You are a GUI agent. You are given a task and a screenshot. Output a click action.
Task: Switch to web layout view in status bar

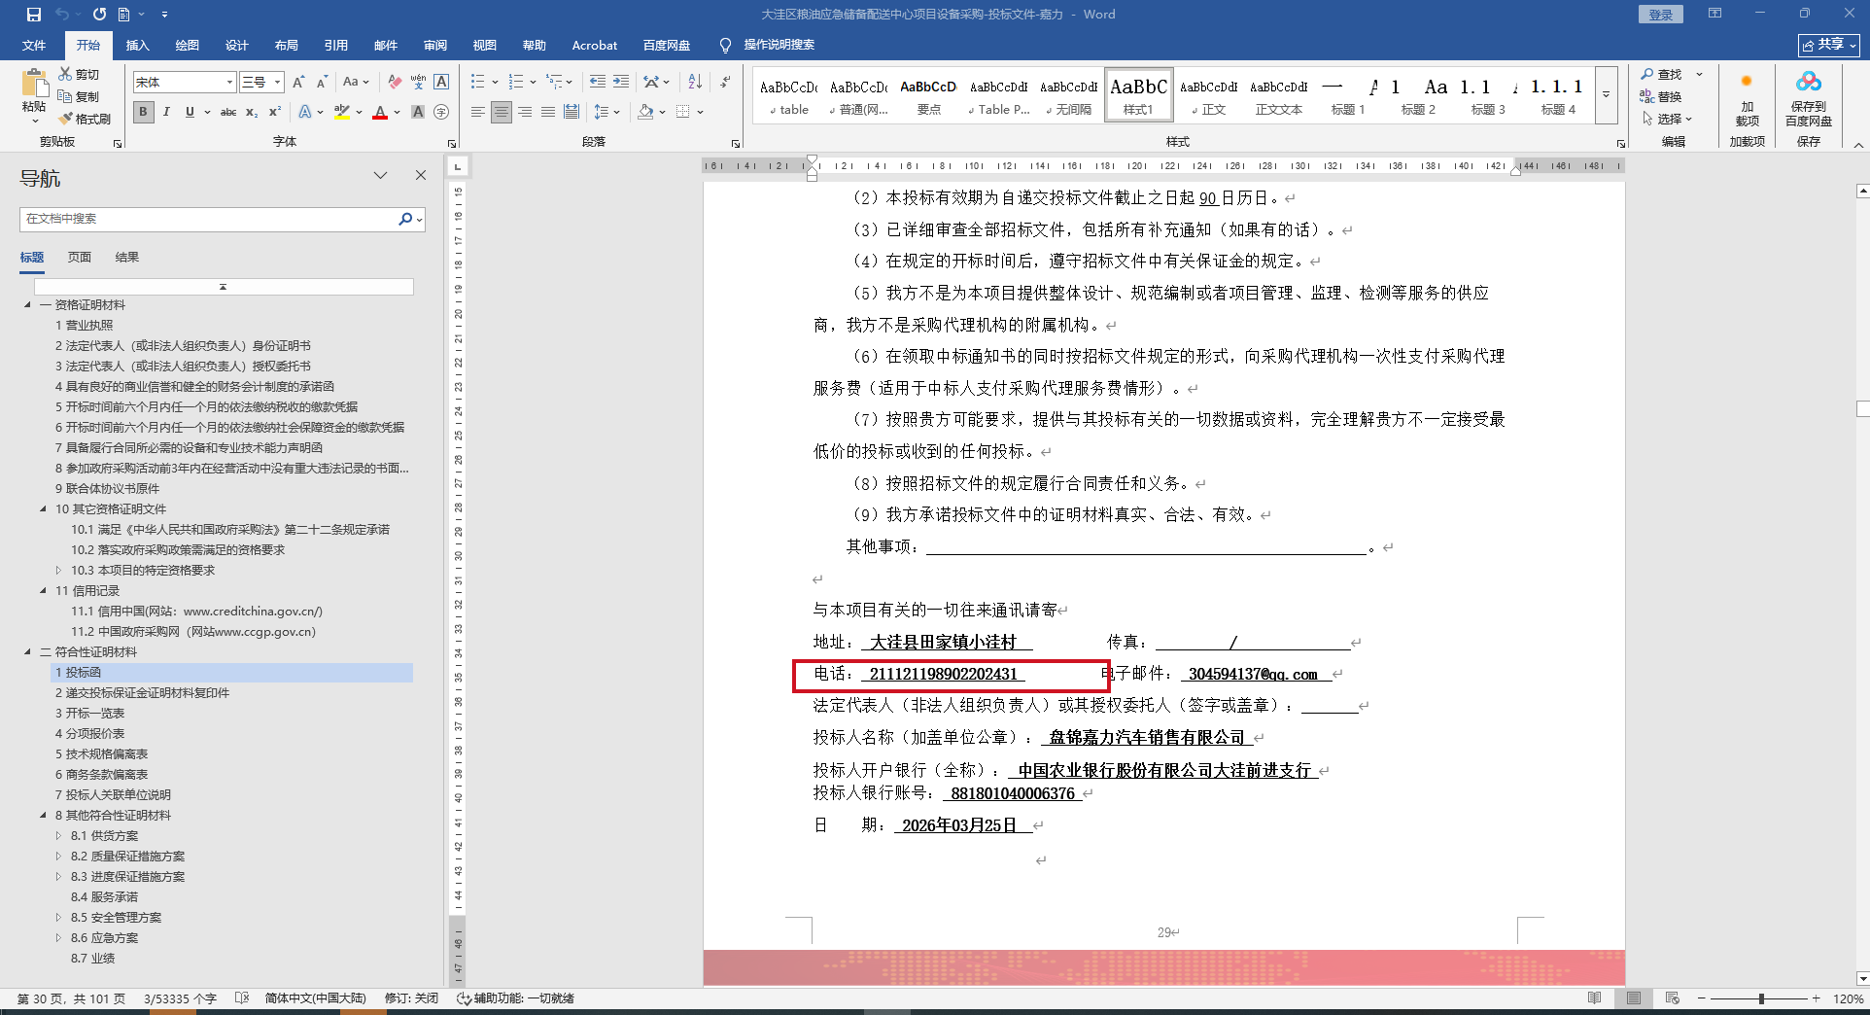1673,998
